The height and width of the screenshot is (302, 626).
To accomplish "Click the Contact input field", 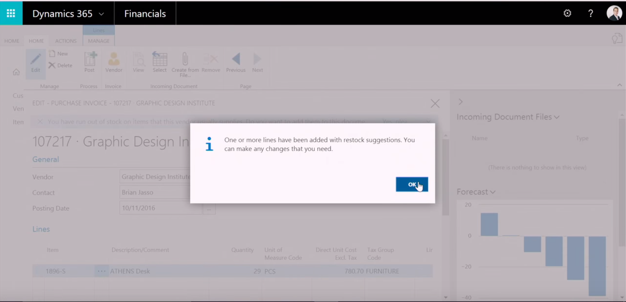I will tap(155, 193).
